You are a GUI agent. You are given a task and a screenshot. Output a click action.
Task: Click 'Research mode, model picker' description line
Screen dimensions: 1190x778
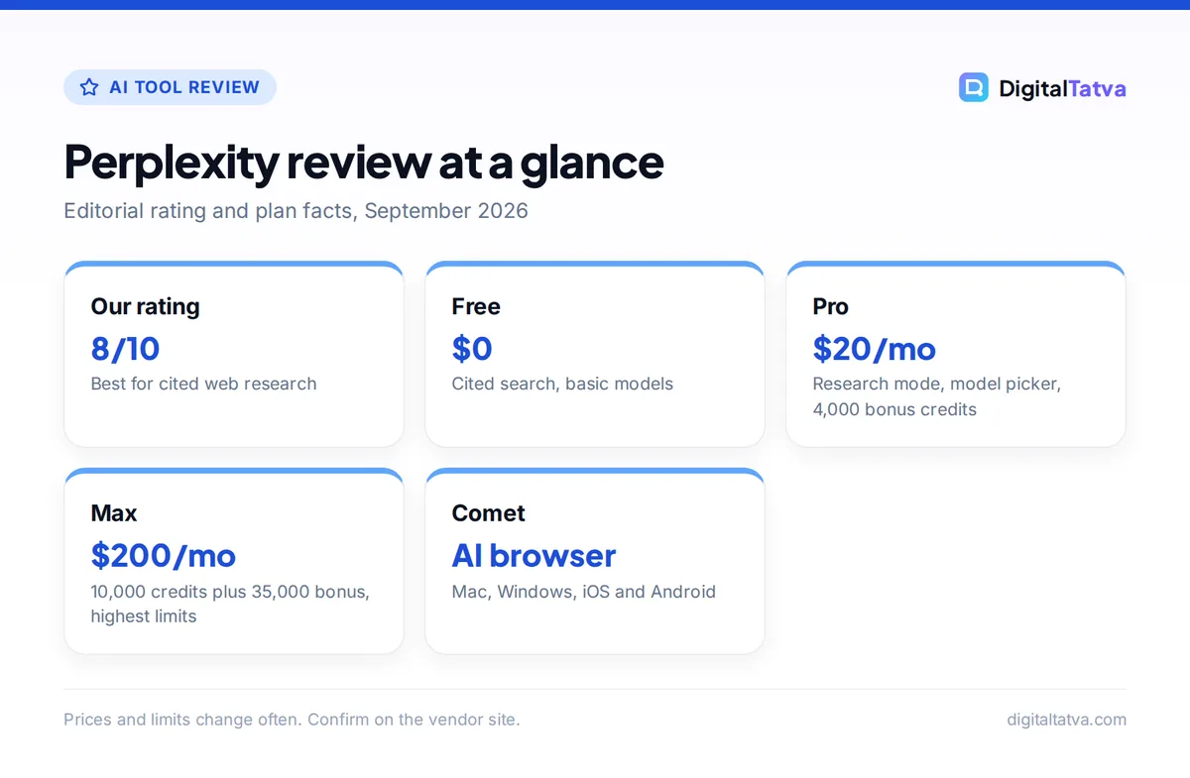coord(936,384)
